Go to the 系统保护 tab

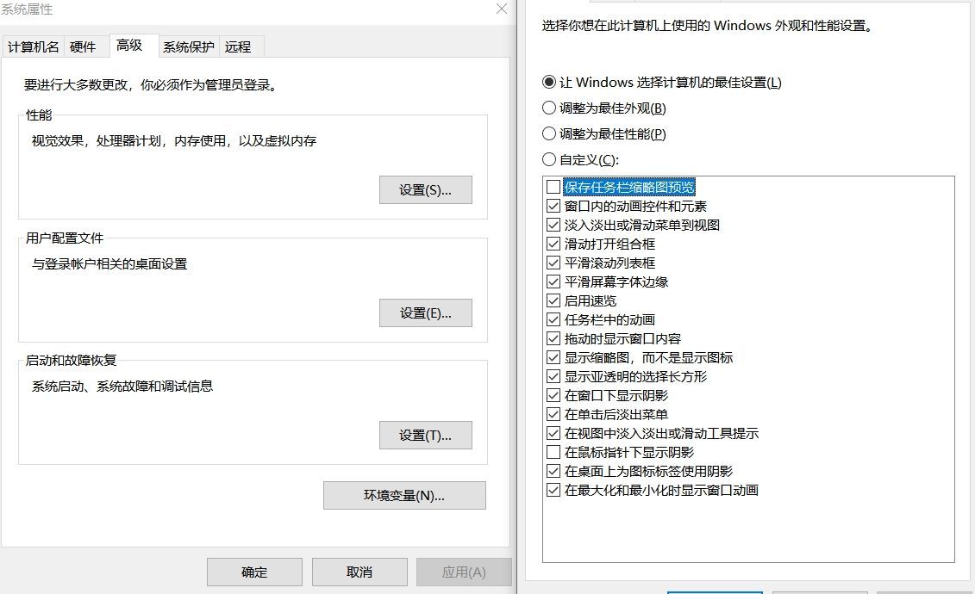click(x=189, y=46)
